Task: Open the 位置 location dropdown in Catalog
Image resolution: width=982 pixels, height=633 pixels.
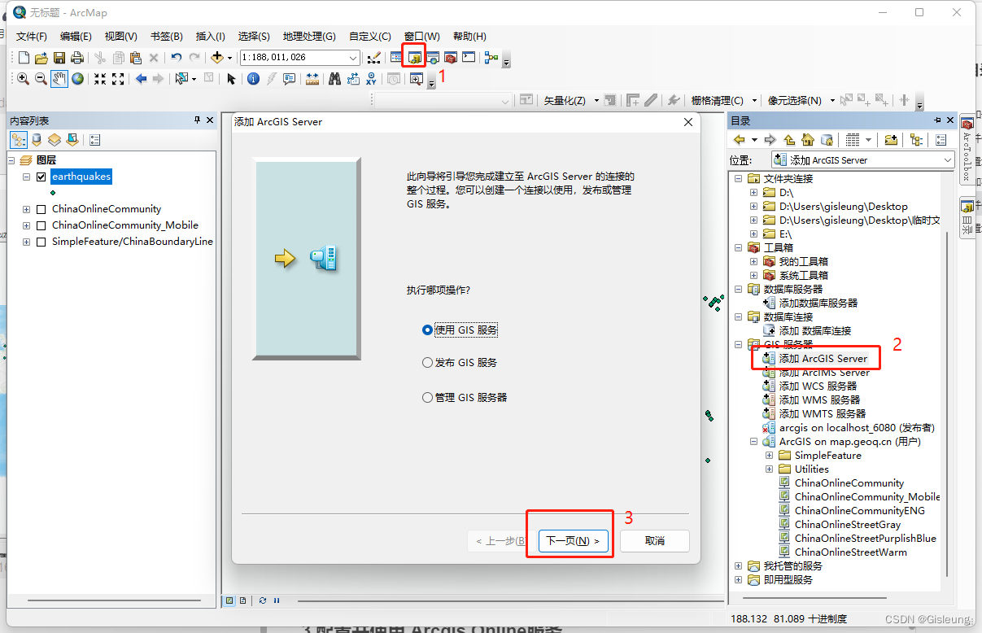Action: coord(948,160)
